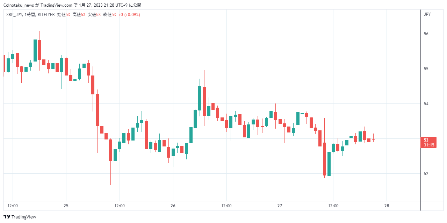Click the countdown timer 31:15 label

coord(428,145)
